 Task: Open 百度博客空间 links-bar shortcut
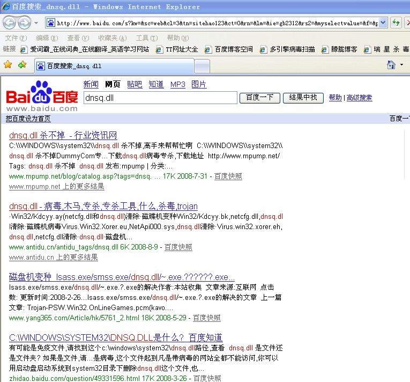(228, 49)
